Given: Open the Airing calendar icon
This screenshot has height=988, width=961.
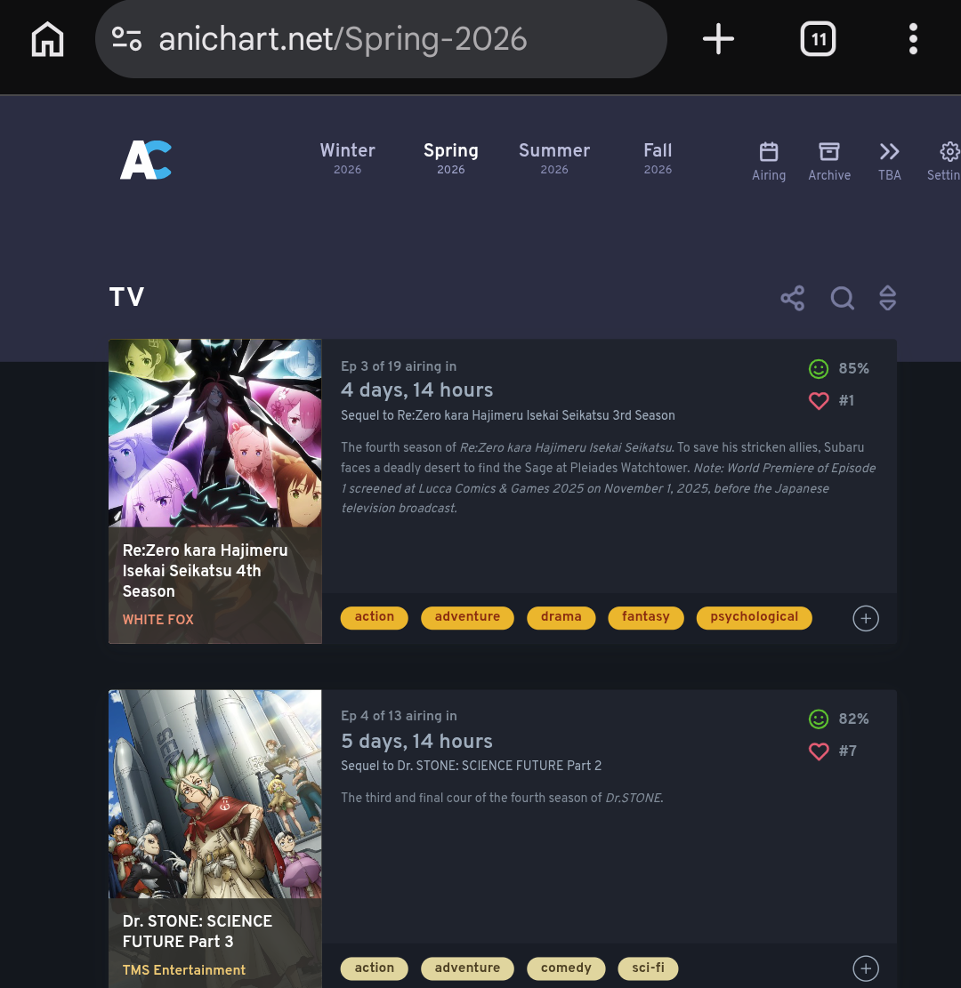Looking at the screenshot, I should (x=769, y=161).
